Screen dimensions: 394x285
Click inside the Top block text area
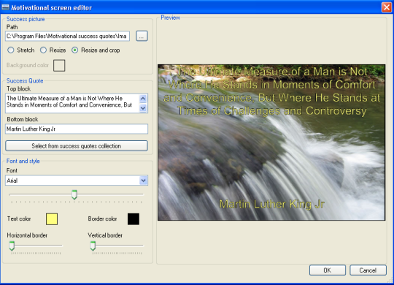click(72, 103)
